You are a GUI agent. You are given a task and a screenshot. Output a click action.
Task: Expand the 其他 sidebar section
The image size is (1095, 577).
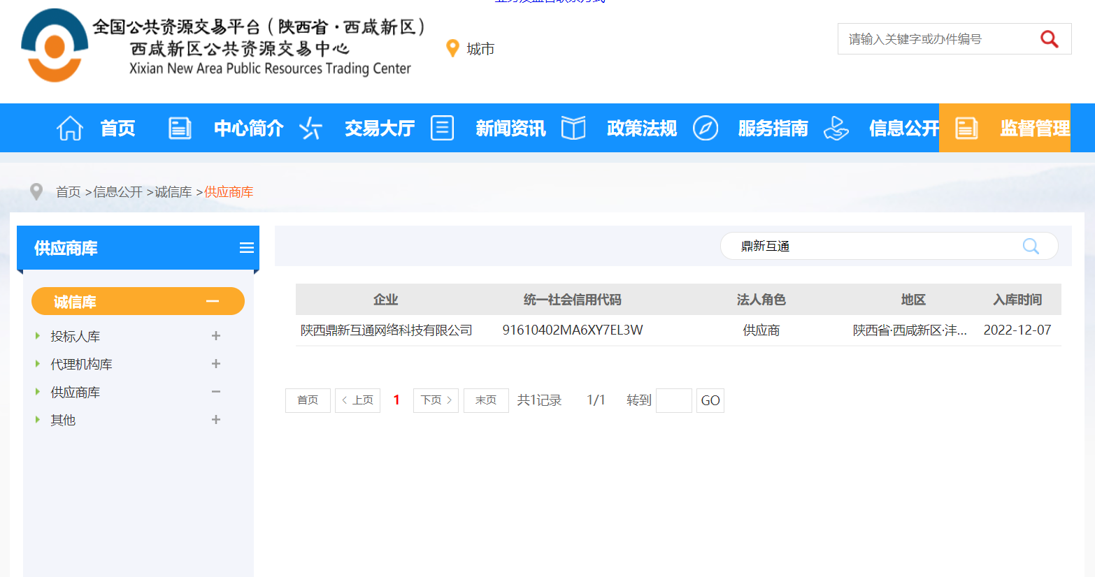(x=215, y=420)
